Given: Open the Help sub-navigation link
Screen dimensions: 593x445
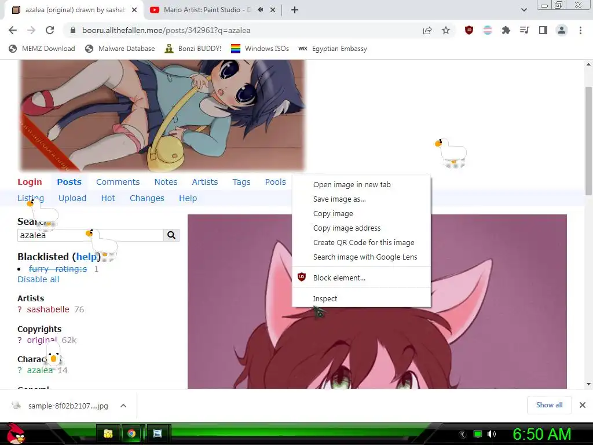Looking at the screenshot, I should coord(188,198).
